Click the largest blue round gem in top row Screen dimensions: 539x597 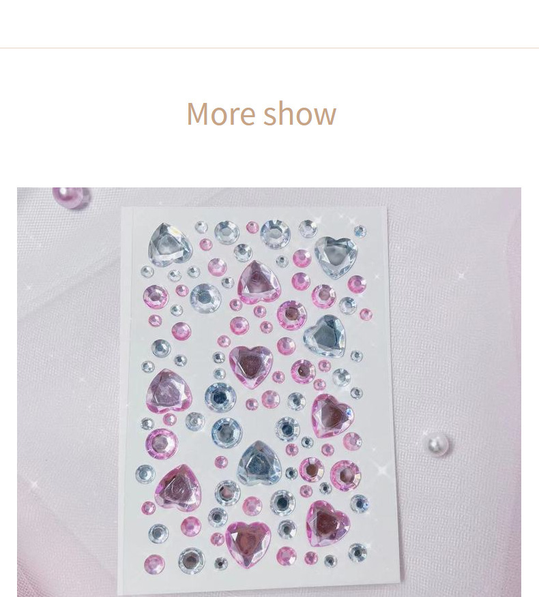[275, 234]
